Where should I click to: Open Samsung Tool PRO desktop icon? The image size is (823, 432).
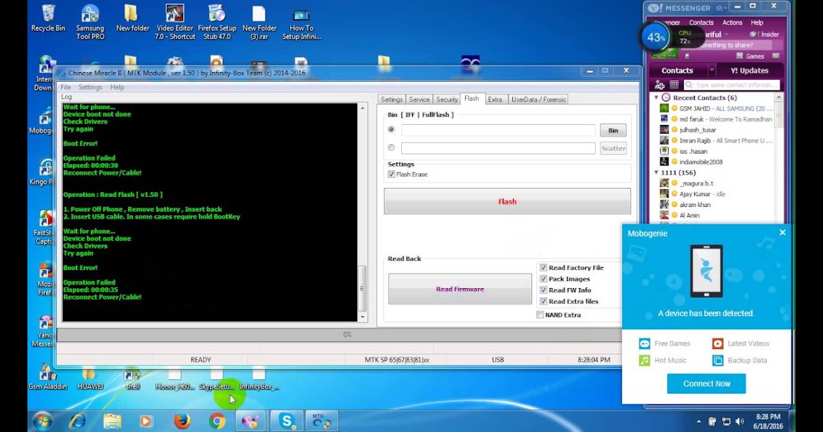pyautogui.click(x=90, y=22)
